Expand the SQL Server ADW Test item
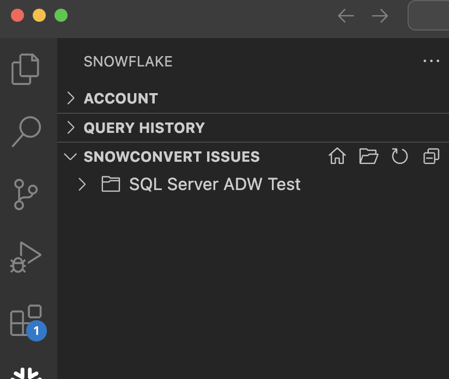 pos(82,185)
